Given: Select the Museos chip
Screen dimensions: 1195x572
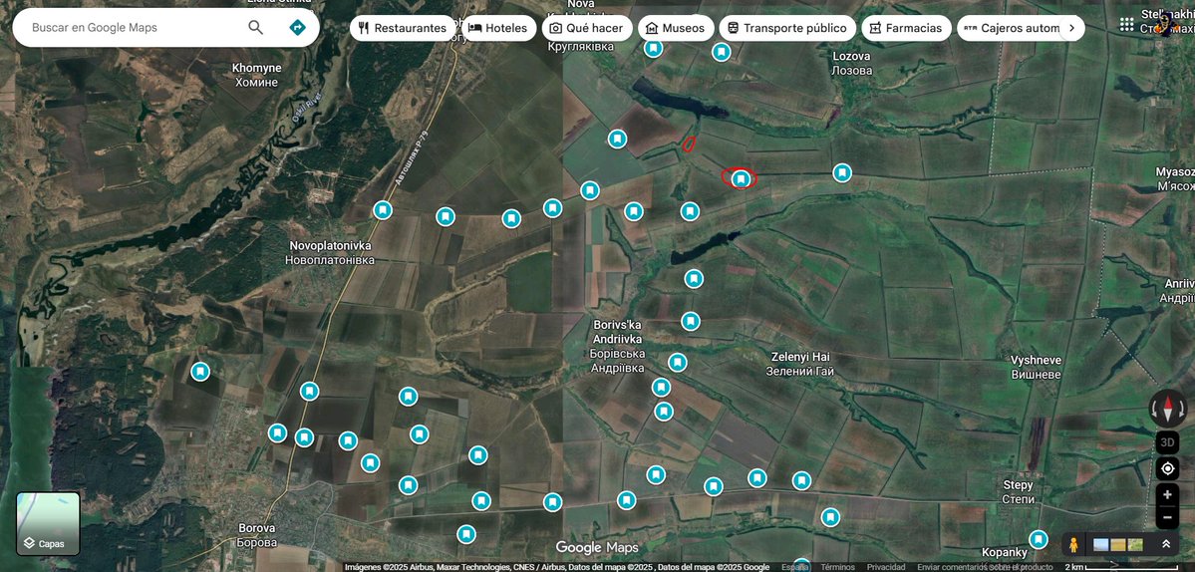Looking at the screenshot, I should (x=675, y=28).
